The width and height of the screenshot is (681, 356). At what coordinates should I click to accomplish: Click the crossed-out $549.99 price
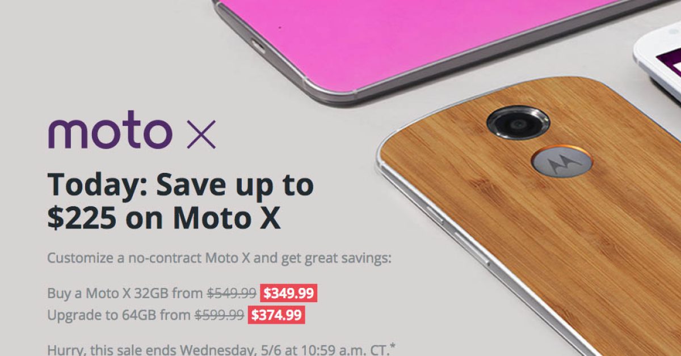(x=232, y=294)
